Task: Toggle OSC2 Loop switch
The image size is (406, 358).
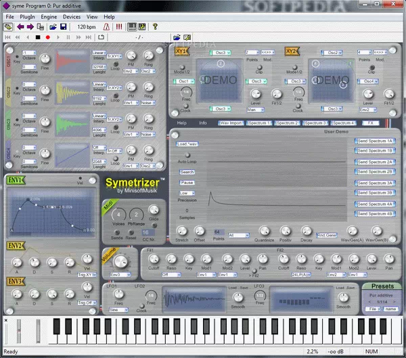Action: (x=116, y=95)
